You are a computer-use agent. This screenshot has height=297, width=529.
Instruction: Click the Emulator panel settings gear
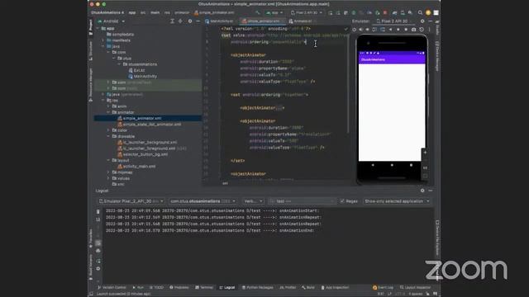tap(422, 21)
